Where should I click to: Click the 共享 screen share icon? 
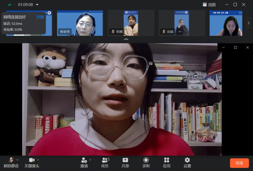[x=125, y=160]
